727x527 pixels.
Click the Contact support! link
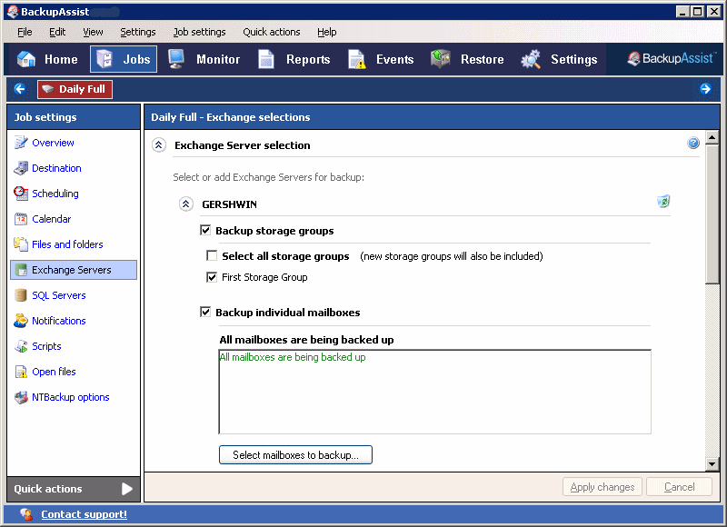[x=84, y=514]
